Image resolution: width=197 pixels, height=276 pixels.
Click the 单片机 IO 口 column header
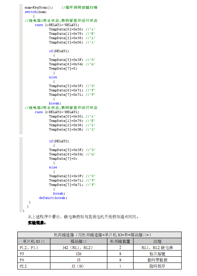coord(34,241)
